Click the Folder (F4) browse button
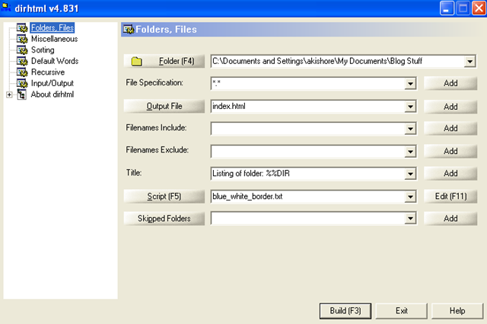 [x=164, y=61]
